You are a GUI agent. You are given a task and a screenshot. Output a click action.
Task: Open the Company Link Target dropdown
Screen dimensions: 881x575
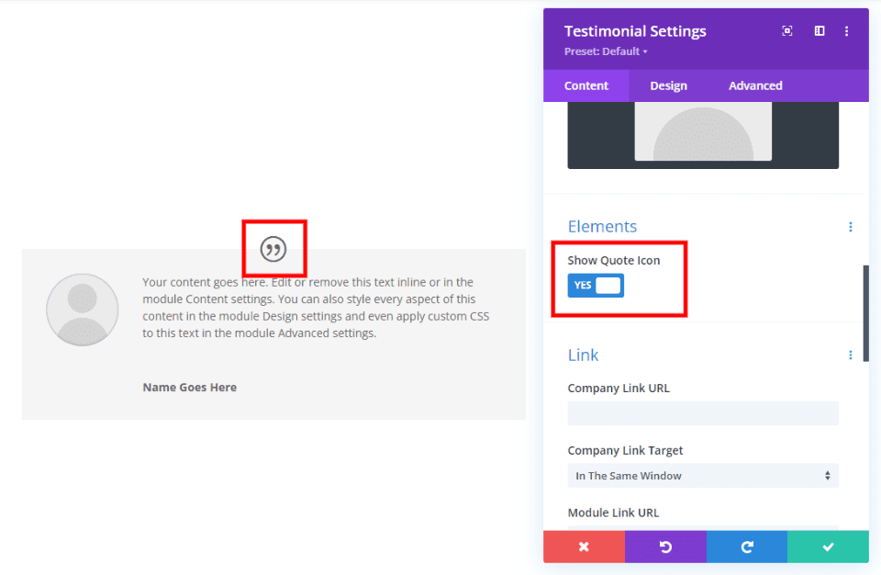[703, 476]
